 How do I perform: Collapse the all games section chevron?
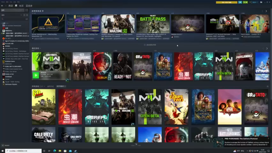(268, 86)
